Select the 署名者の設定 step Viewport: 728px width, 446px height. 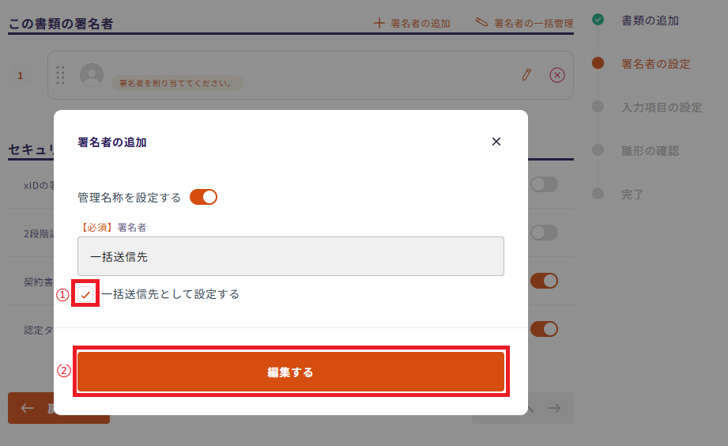click(x=655, y=64)
